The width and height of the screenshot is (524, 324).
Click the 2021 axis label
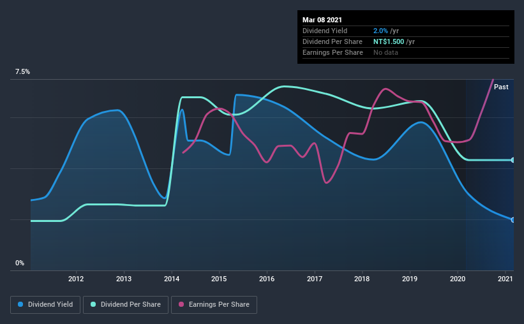pos(505,279)
